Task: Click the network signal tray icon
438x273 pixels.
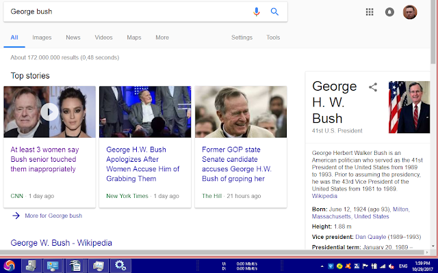Action: 383,266
